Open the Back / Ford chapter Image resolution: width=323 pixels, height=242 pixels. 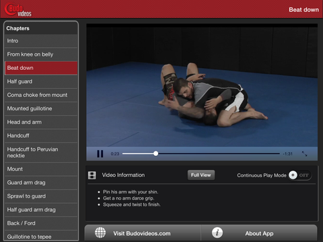tap(41, 223)
